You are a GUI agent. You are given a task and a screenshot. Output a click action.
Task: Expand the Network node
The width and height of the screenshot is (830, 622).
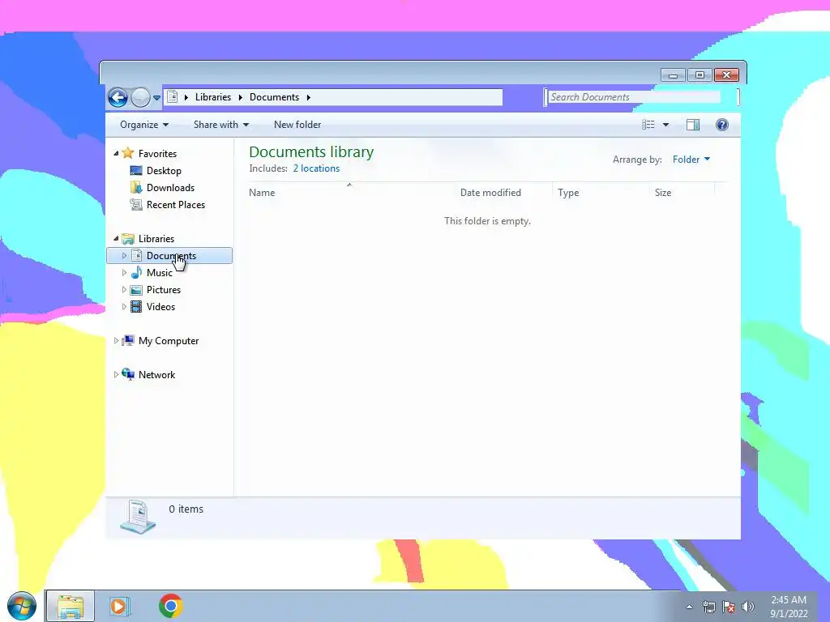pos(116,374)
